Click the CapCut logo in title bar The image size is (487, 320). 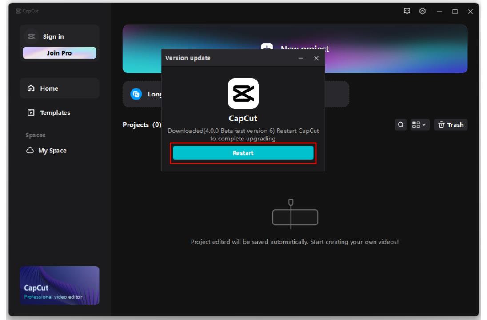pos(27,11)
